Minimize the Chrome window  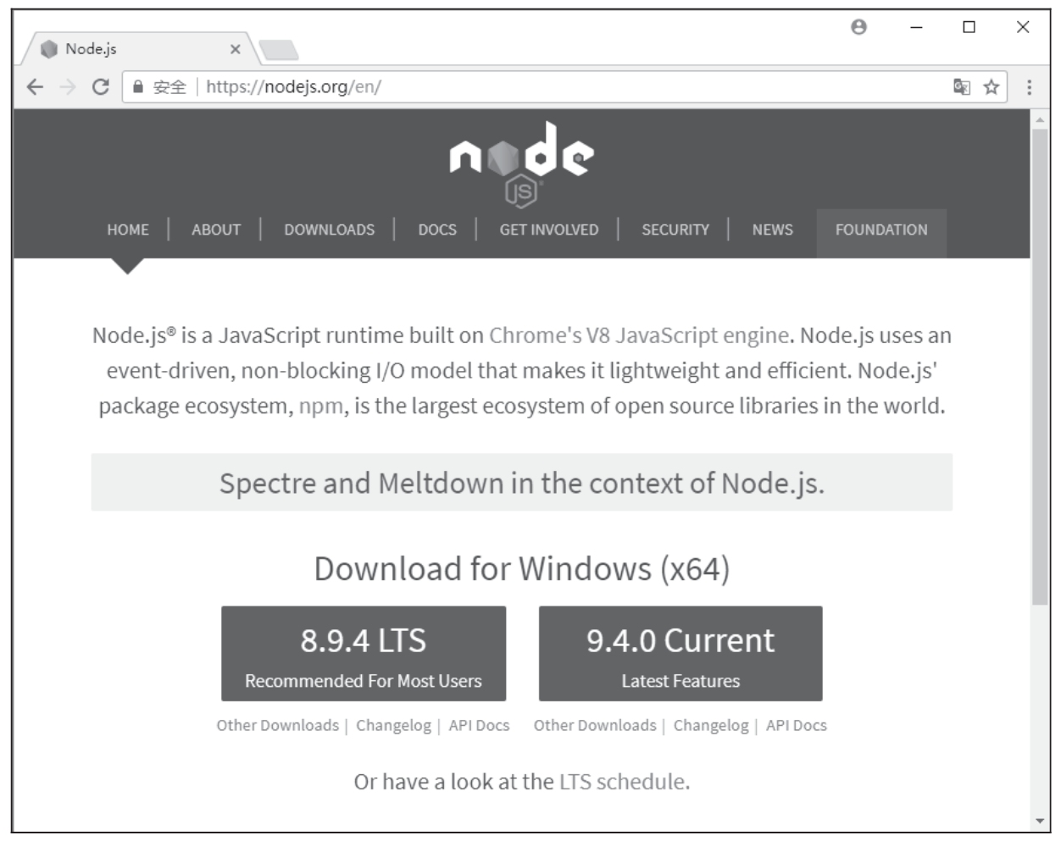916,27
